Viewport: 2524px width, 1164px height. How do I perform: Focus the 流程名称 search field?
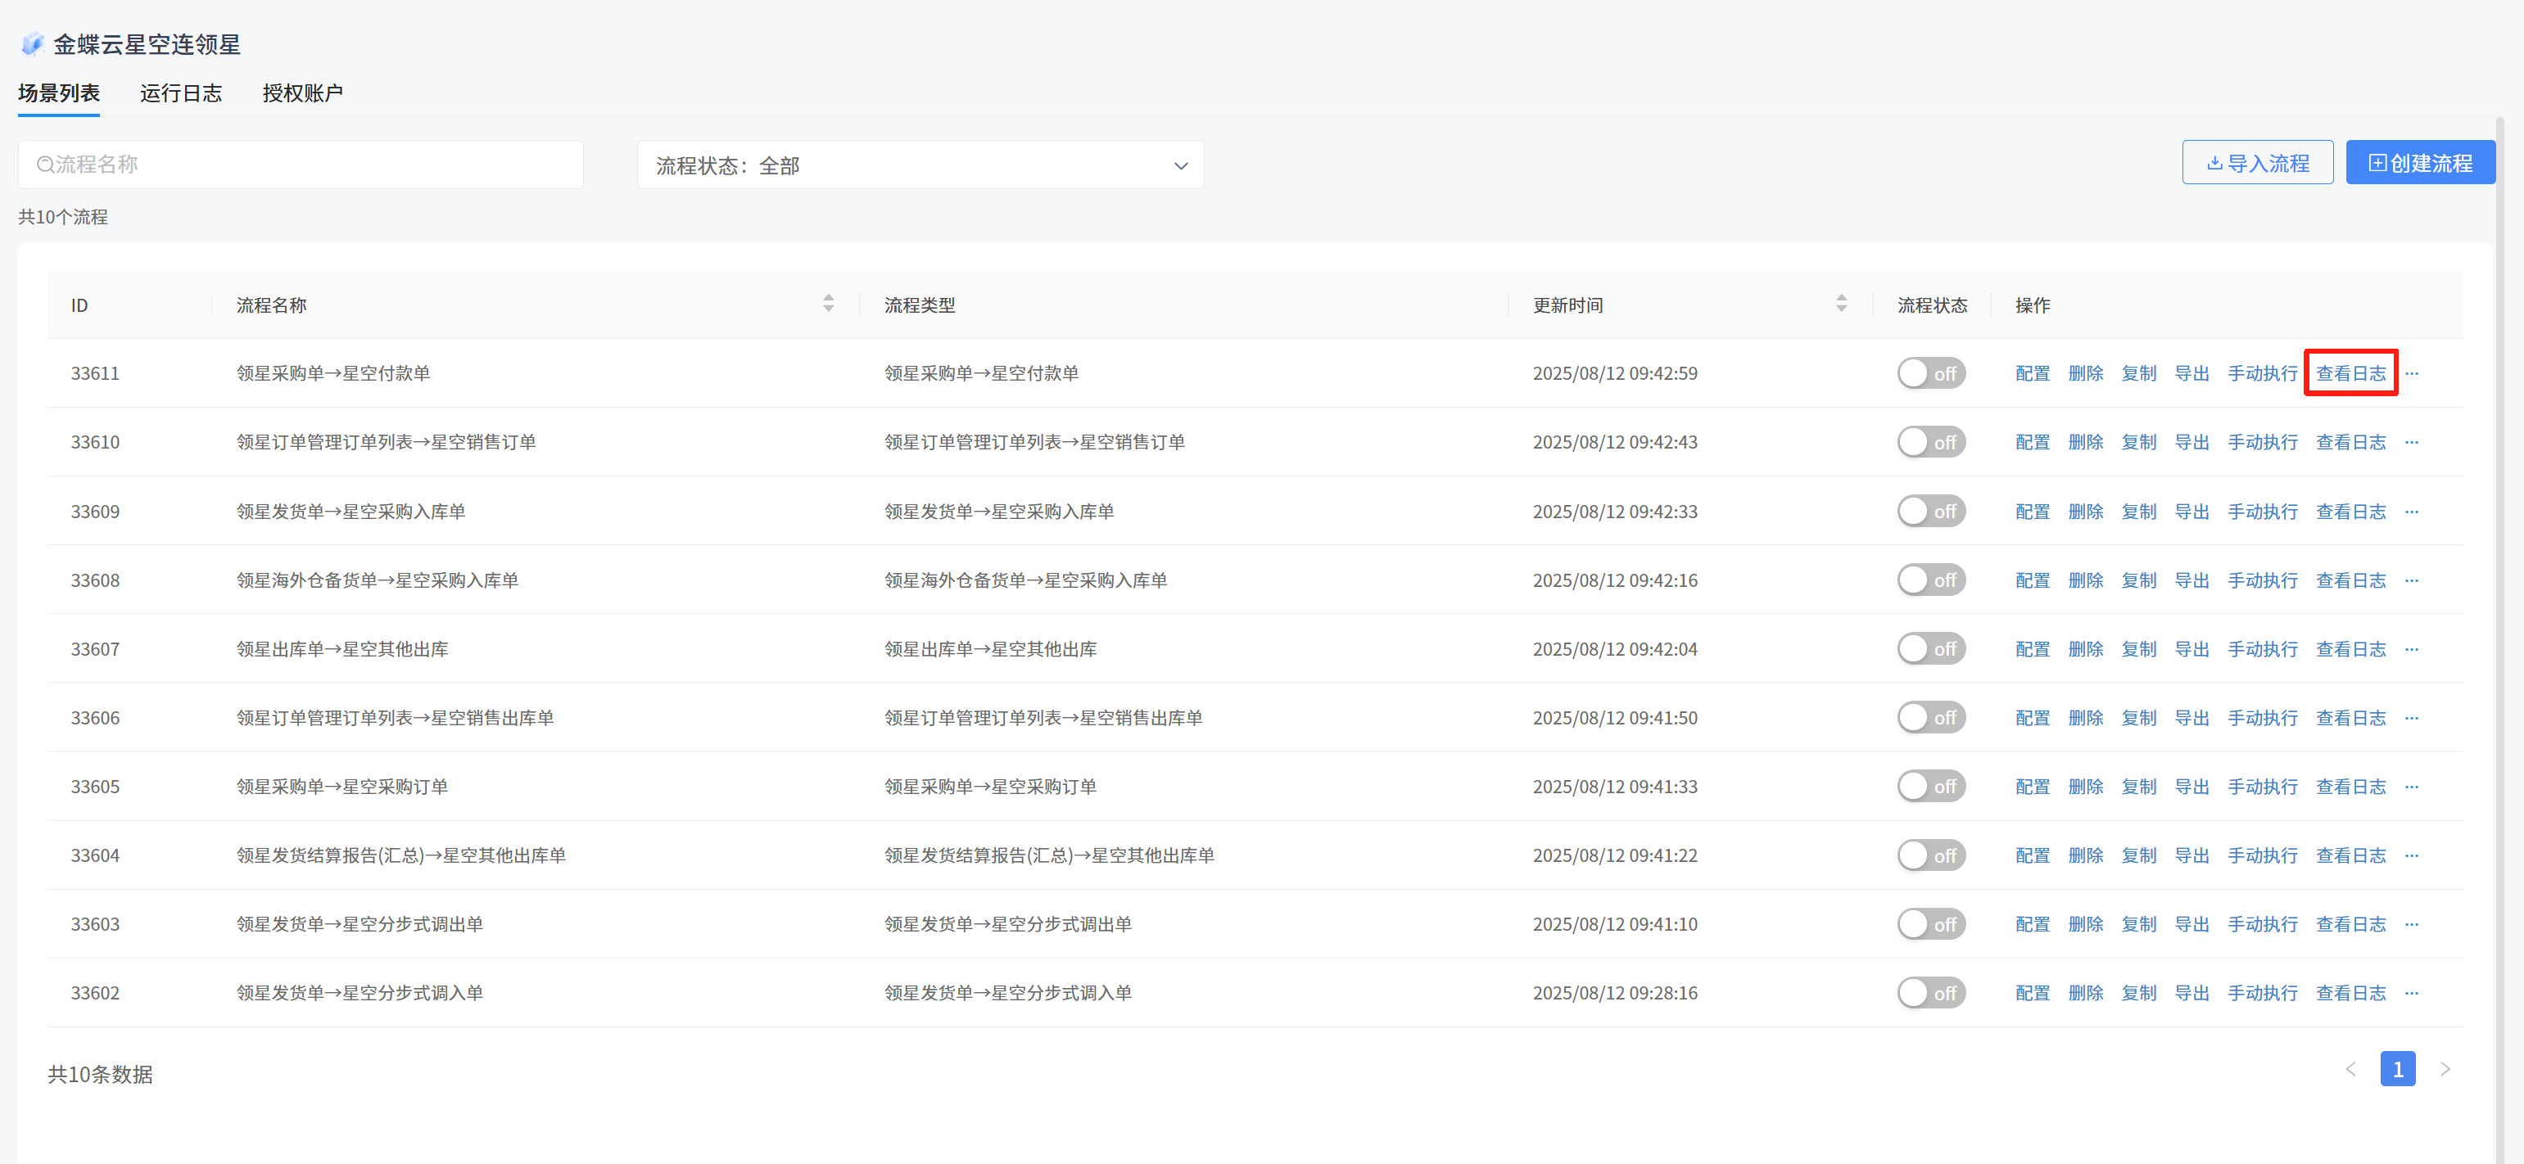301,165
